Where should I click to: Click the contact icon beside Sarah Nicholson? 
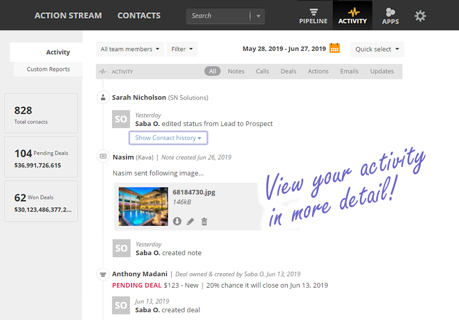tap(103, 97)
